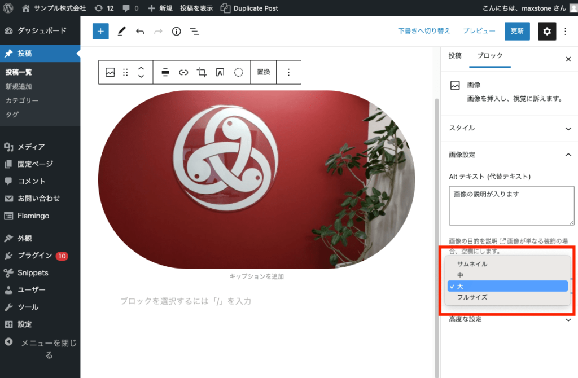
Task: Click inside the Alt text field
Action: click(x=511, y=205)
